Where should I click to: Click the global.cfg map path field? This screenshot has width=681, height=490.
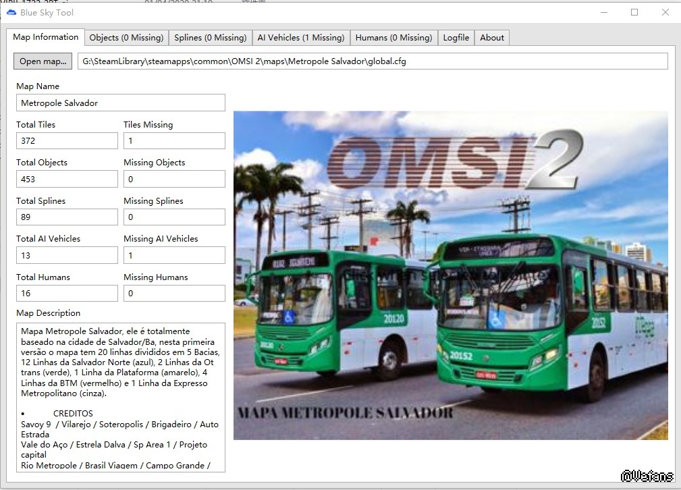[x=373, y=61]
